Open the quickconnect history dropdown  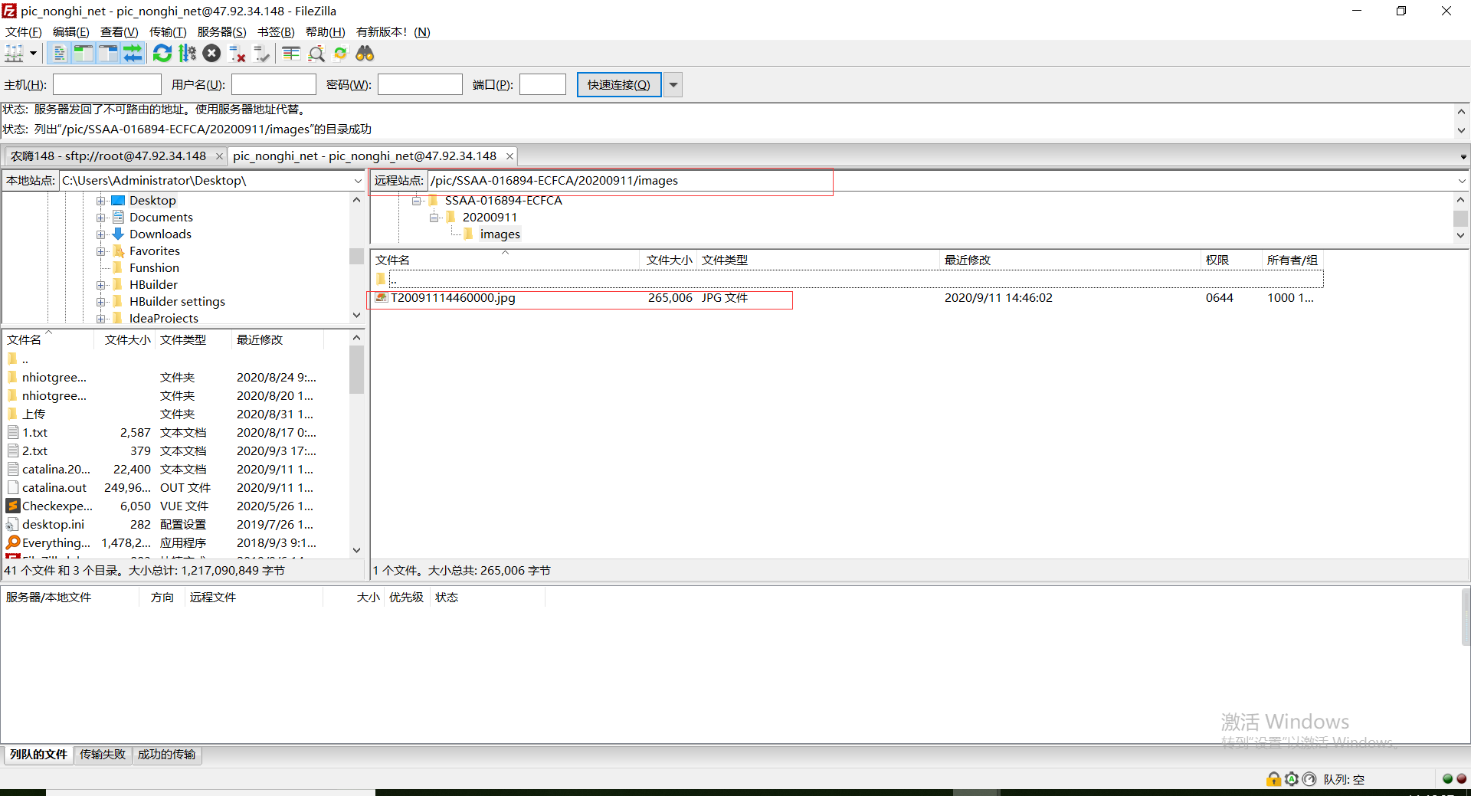(673, 84)
